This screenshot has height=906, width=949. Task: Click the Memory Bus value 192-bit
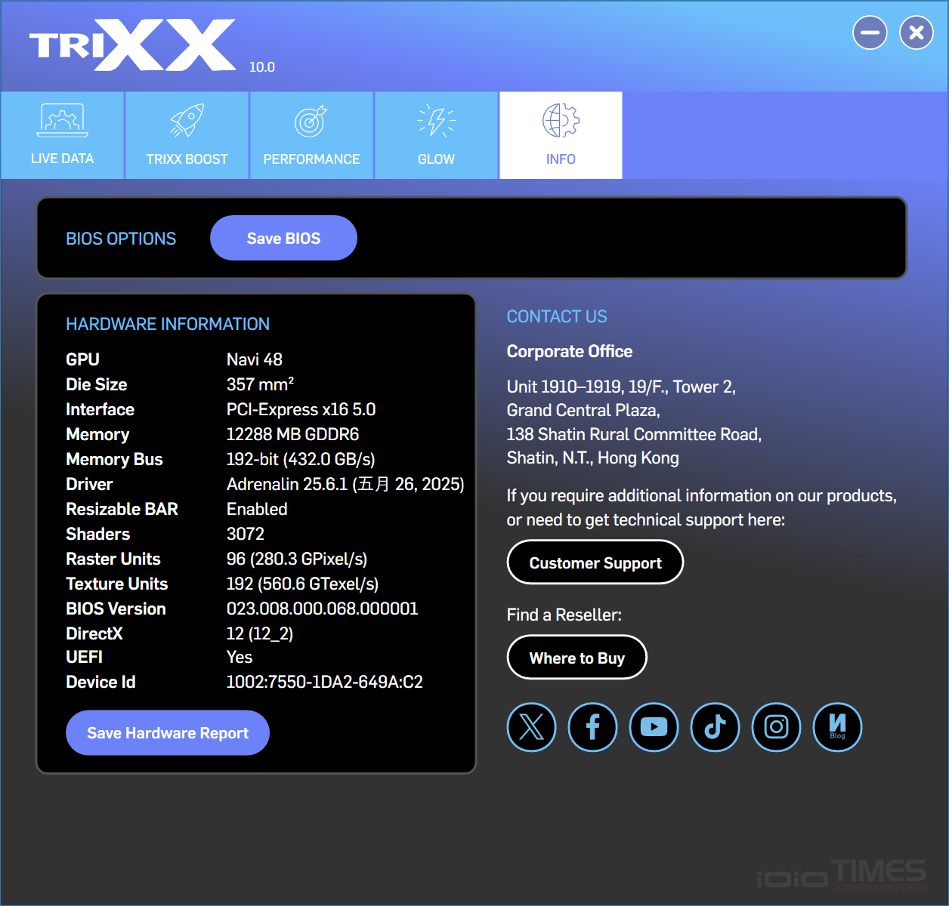301,459
